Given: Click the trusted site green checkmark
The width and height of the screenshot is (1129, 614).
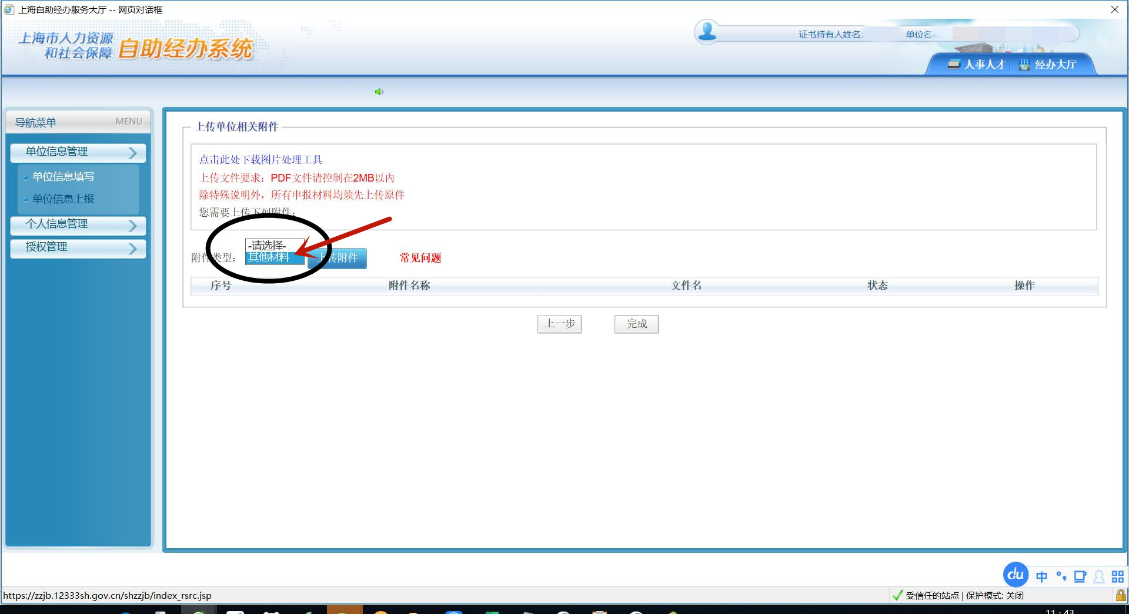Looking at the screenshot, I should 897,595.
